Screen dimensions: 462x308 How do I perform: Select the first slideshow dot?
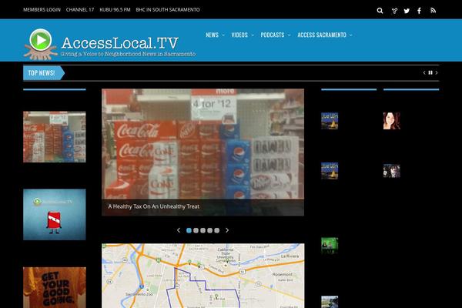point(189,230)
